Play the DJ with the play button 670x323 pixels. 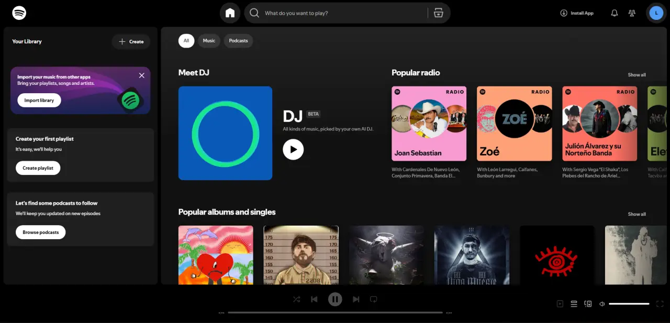pyautogui.click(x=293, y=149)
